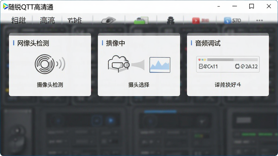Maximize the 随锐QTT高清通 window
Viewport: 278px width, 156px height.
(x=251, y=6)
